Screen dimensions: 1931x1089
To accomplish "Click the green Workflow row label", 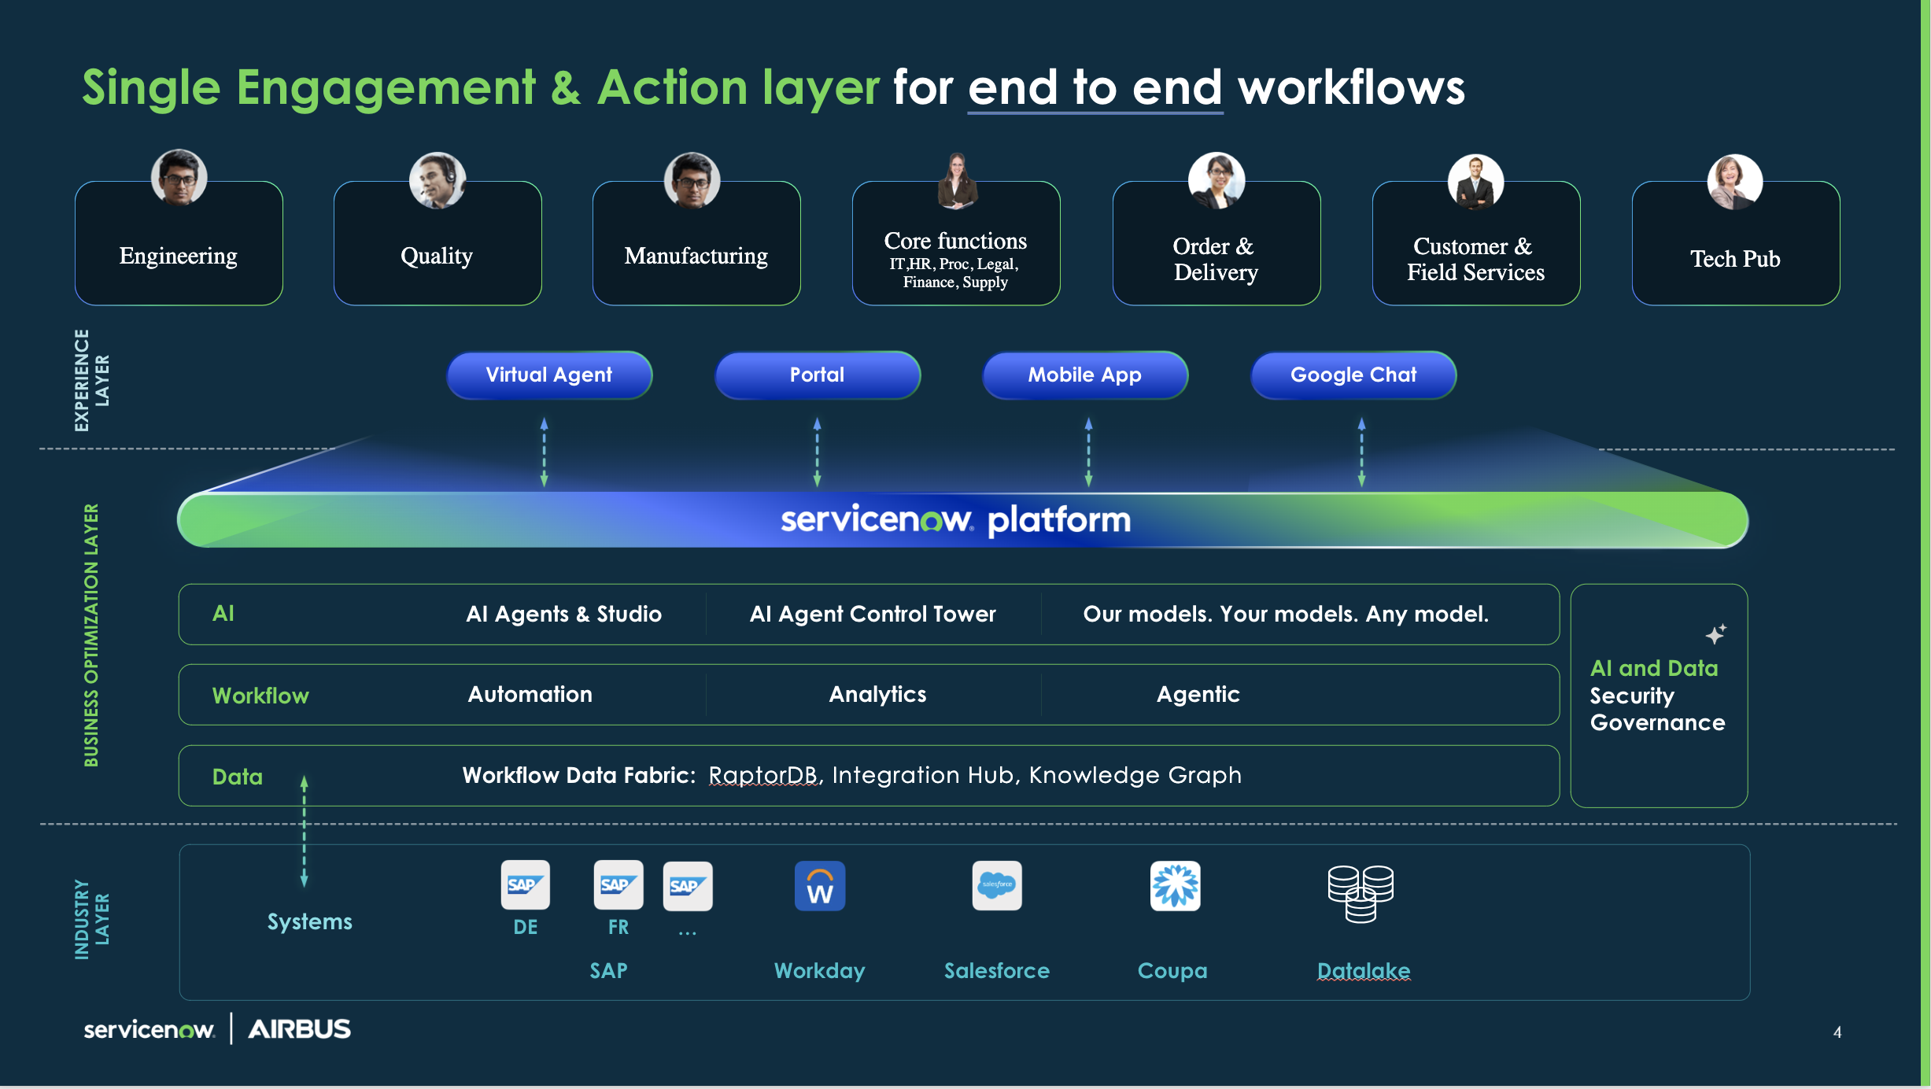I will click(260, 696).
